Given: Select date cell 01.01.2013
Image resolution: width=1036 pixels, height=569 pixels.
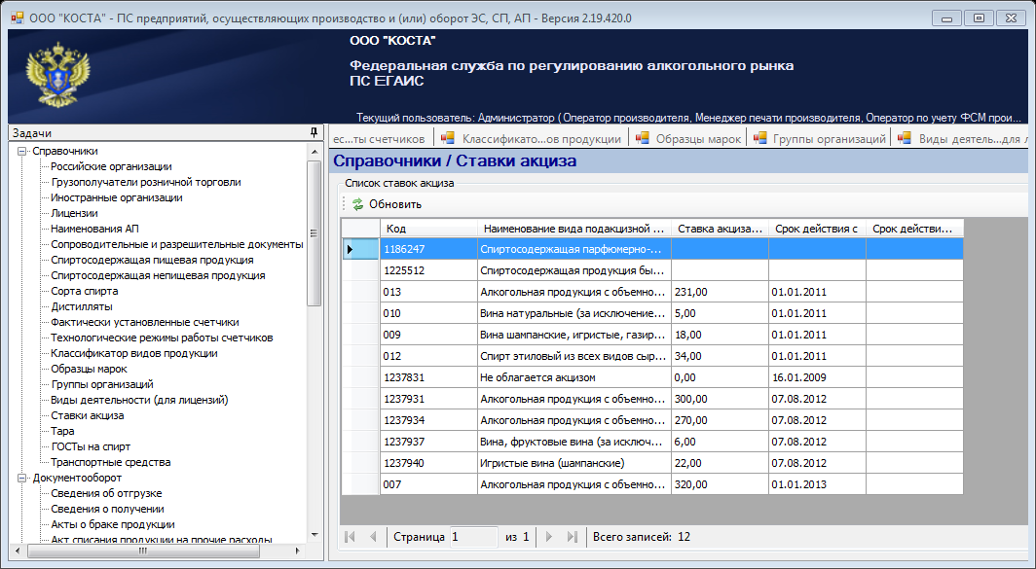Looking at the screenshot, I should (817, 484).
